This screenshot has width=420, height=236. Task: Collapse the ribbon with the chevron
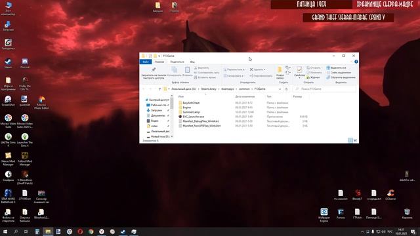(351, 62)
